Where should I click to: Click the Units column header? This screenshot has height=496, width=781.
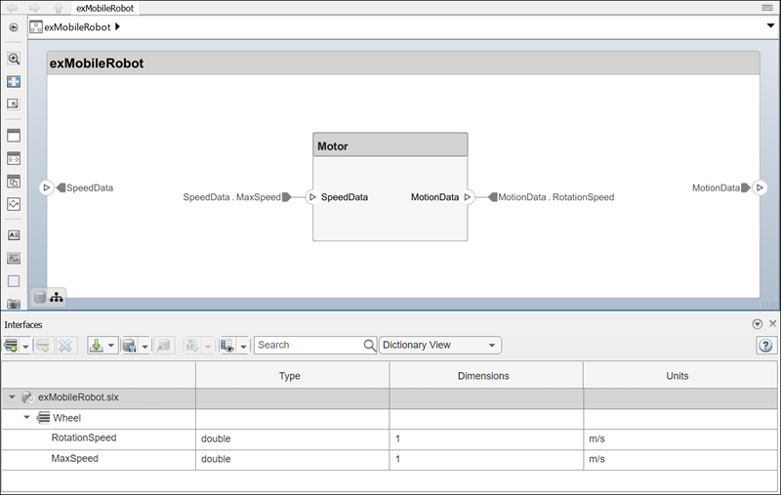(679, 376)
